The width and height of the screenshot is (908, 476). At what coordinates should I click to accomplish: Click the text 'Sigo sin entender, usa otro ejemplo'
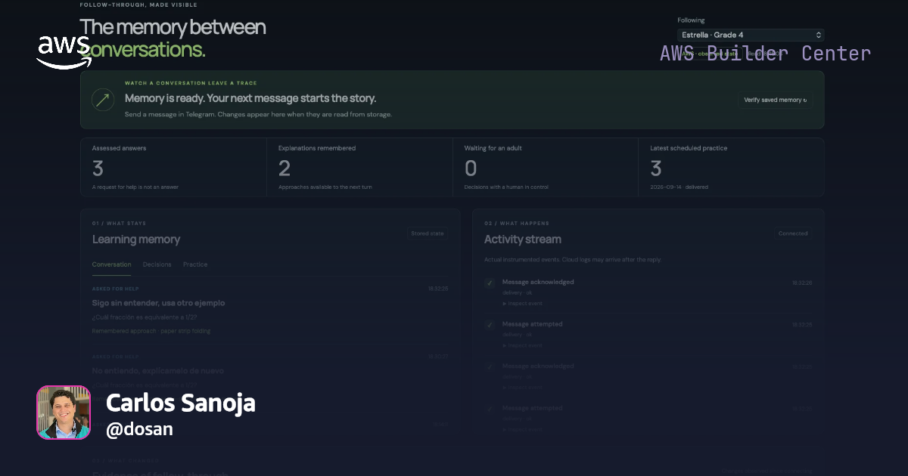[x=158, y=303]
